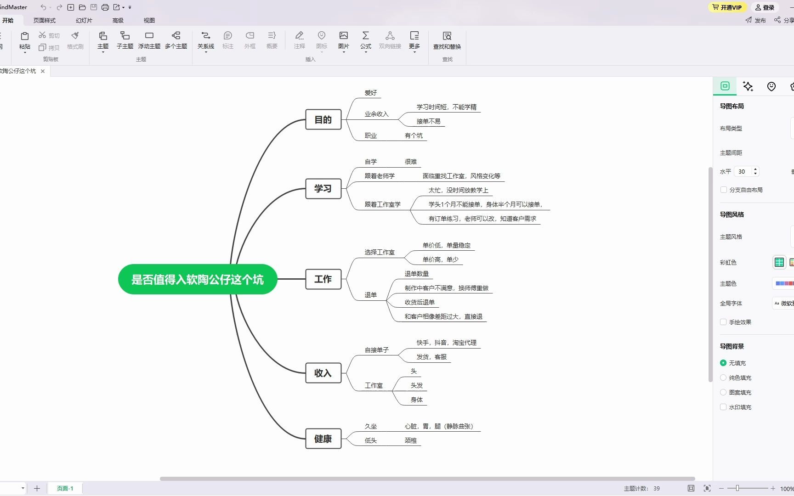
Task: Click the zoom-out minus button
Action: click(x=721, y=488)
